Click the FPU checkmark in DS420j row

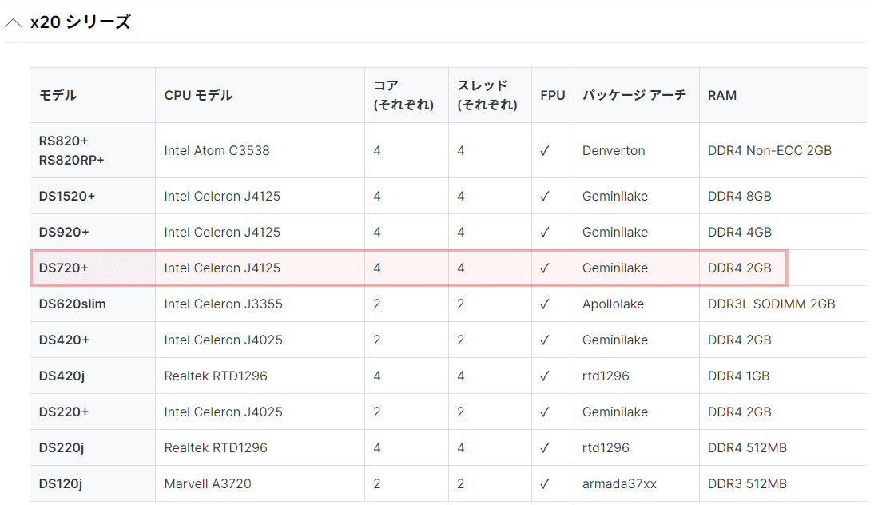545,376
